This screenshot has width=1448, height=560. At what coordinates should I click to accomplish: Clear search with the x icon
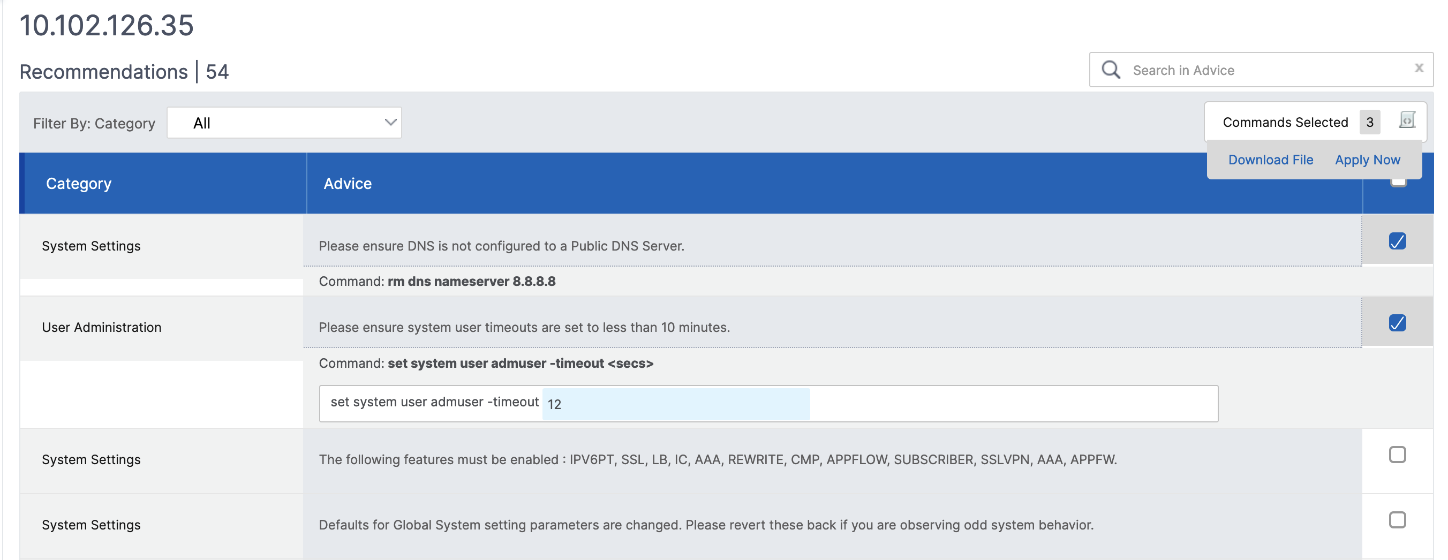pos(1419,68)
